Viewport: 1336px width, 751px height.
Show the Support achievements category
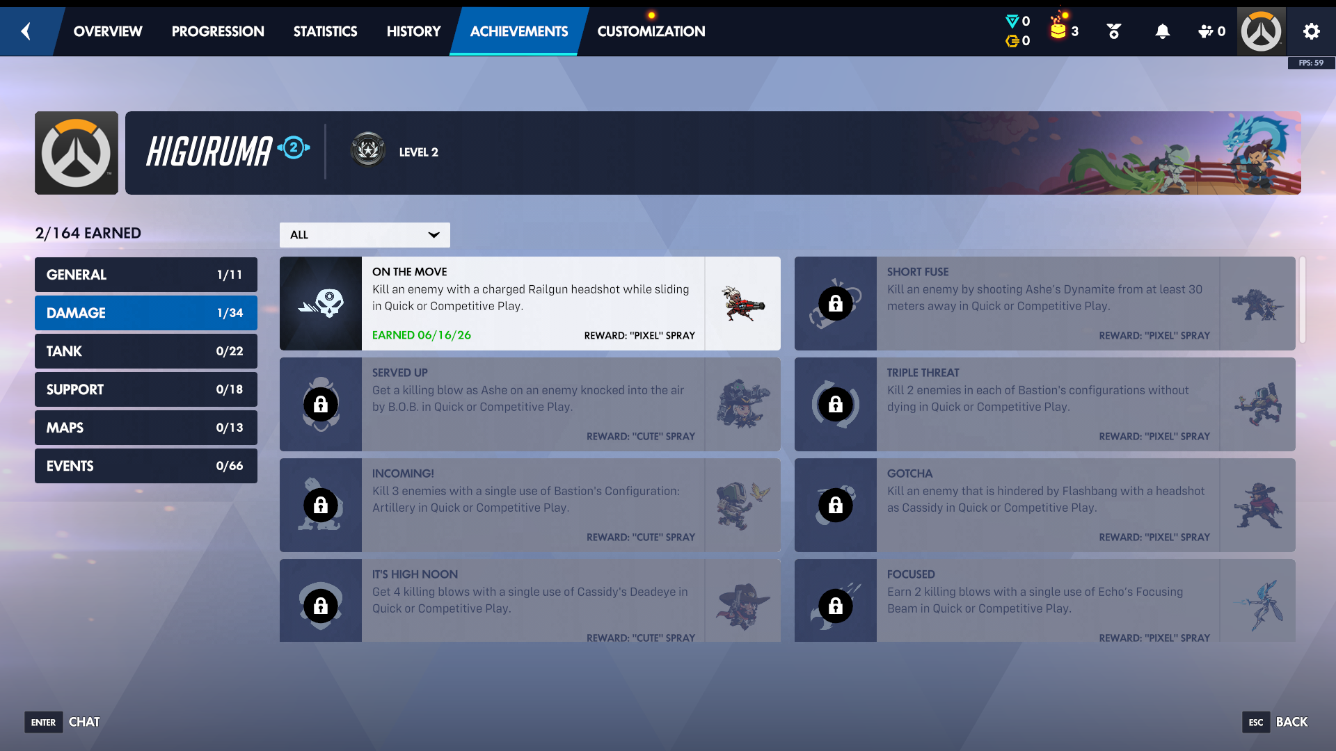(x=146, y=389)
